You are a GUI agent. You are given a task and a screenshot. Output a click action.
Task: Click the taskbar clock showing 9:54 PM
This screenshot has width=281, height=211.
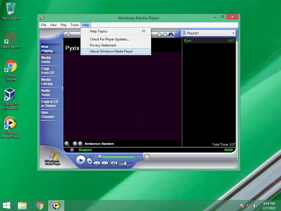(x=269, y=206)
